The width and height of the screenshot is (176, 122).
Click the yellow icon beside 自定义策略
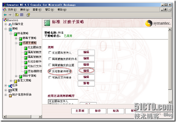coord(15,81)
